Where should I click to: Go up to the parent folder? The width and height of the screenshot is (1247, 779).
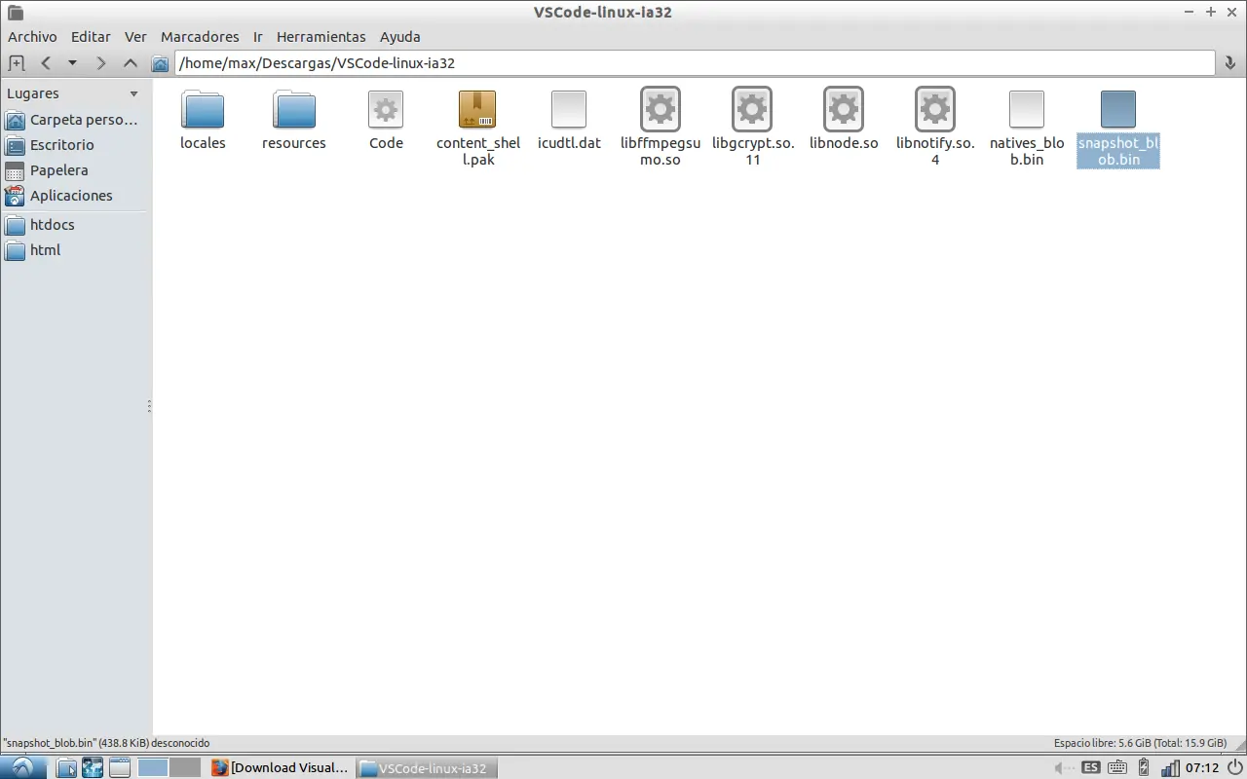(130, 63)
